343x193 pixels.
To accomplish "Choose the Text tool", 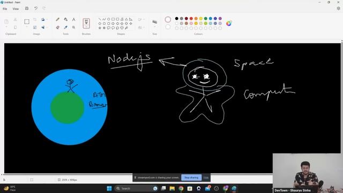I will point(74,19).
